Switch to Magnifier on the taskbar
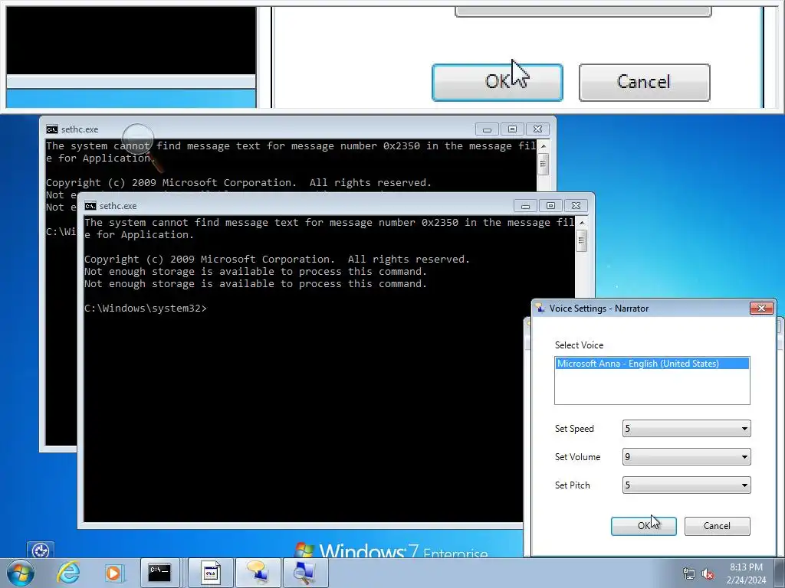Viewport: 785px width, 588px height. (x=305, y=573)
